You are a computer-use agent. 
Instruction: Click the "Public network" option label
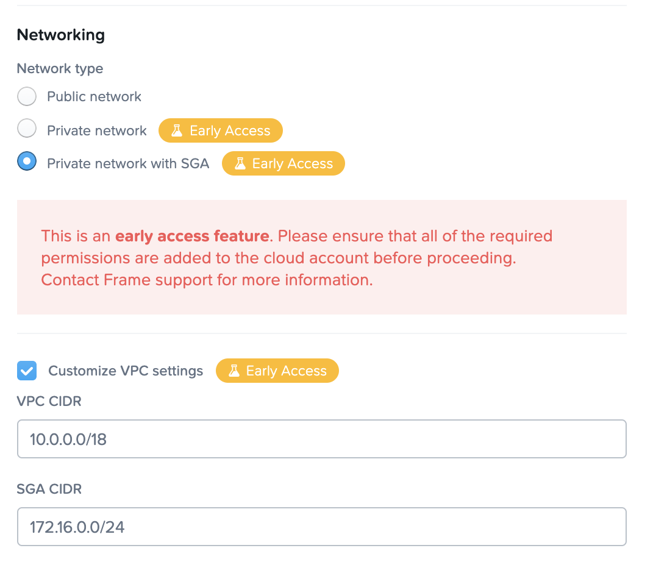coord(94,96)
